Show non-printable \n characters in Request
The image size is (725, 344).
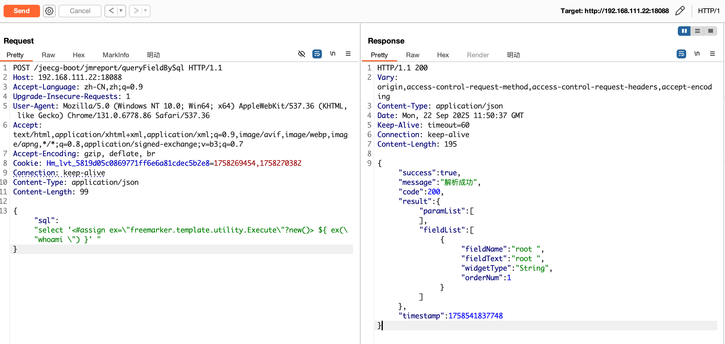[x=333, y=54]
